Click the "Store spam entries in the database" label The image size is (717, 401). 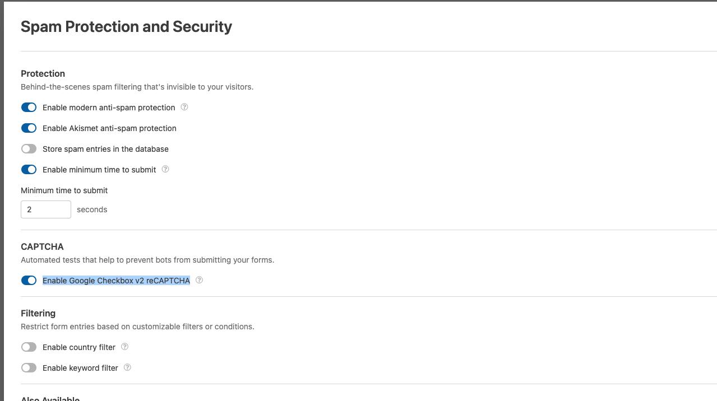click(105, 149)
